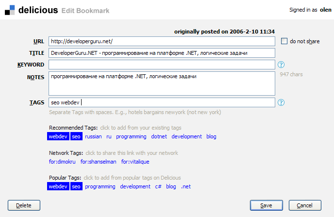The width and height of the screenshot is (334, 217).
Task: Place cursor in the Tags field
Action: coord(162,102)
